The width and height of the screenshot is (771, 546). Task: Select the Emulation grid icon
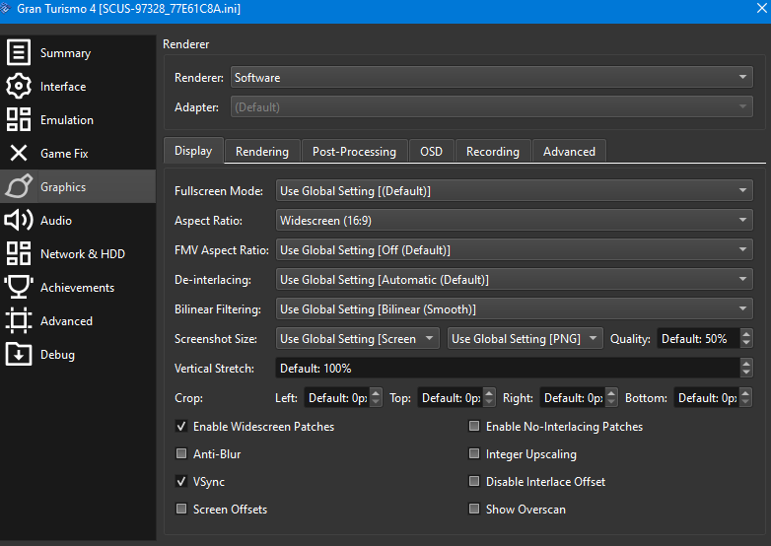tap(19, 119)
